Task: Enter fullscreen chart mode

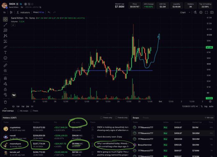Action: click(206, 12)
